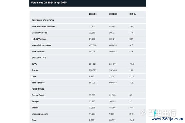Screen dimensions: 185x123
Task: Click the value 38,421
Action: click(112, 39)
